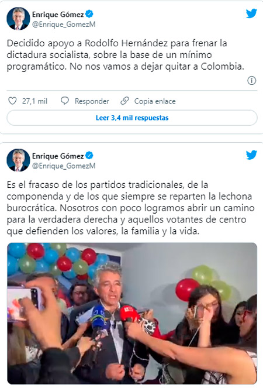Open Enrique Gómez avatar on first tweet
The width and height of the screenshot is (263, 388).
tap(18, 19)
